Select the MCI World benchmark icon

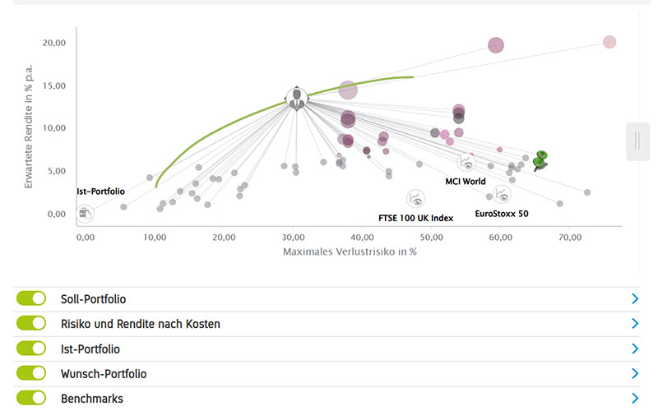tap(466, 162)
